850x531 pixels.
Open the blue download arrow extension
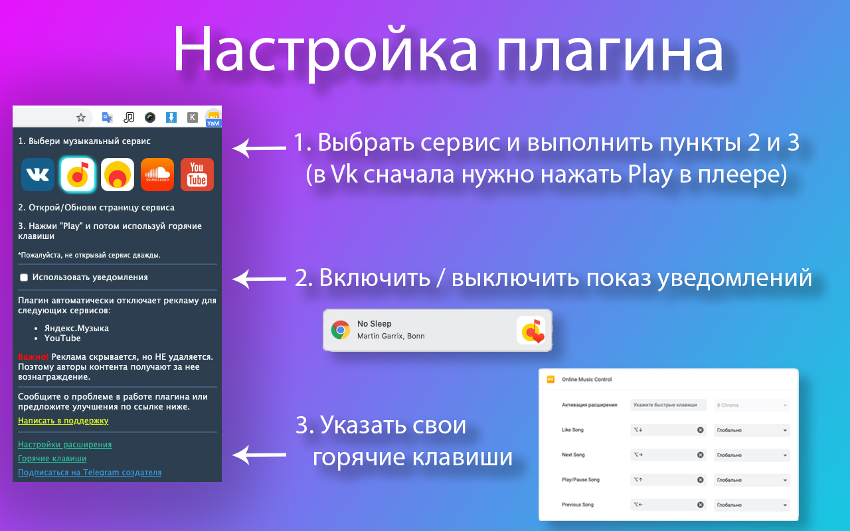click(171, 117)
